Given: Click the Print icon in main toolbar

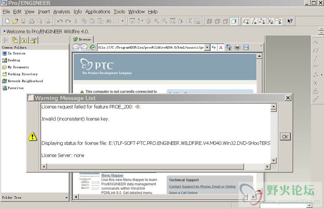Looking at the screenshot, I should [x=32, y=21].
